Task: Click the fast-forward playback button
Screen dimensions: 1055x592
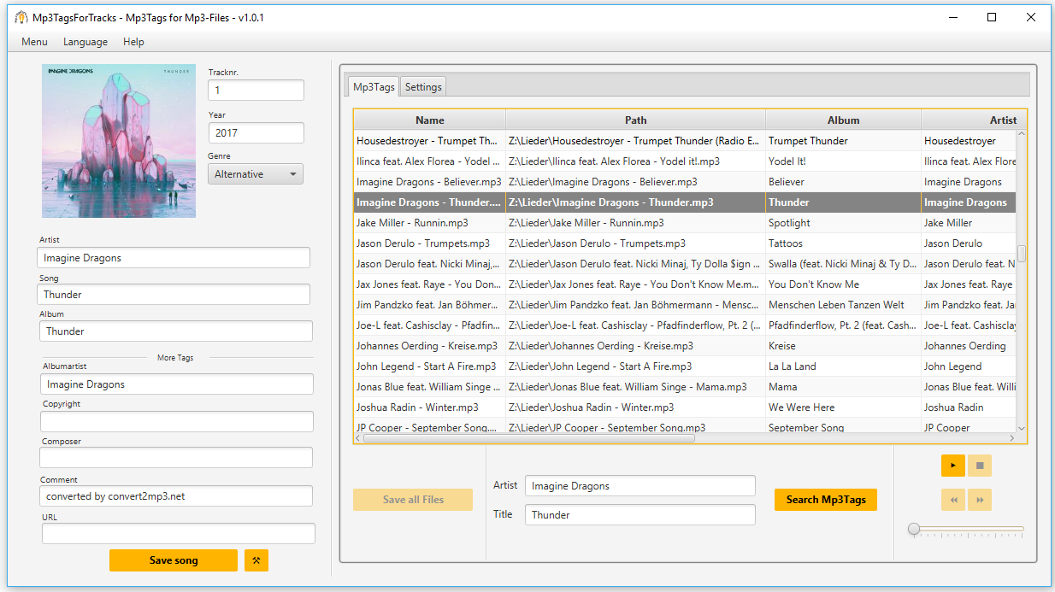Action: coord(980,500)
